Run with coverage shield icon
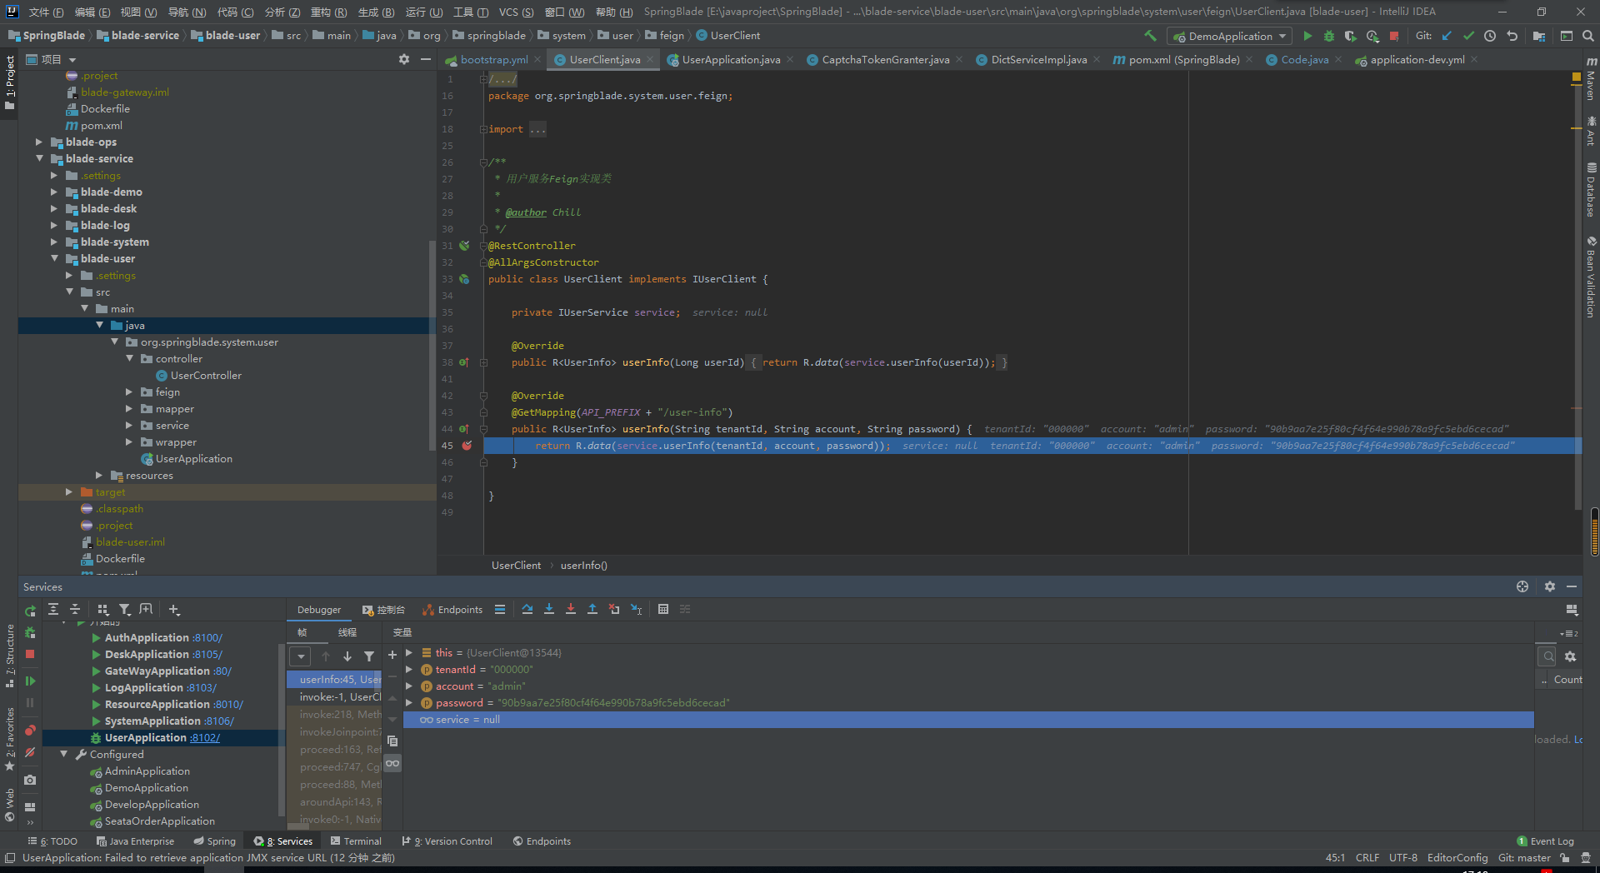 click(x=1351, y=36)
